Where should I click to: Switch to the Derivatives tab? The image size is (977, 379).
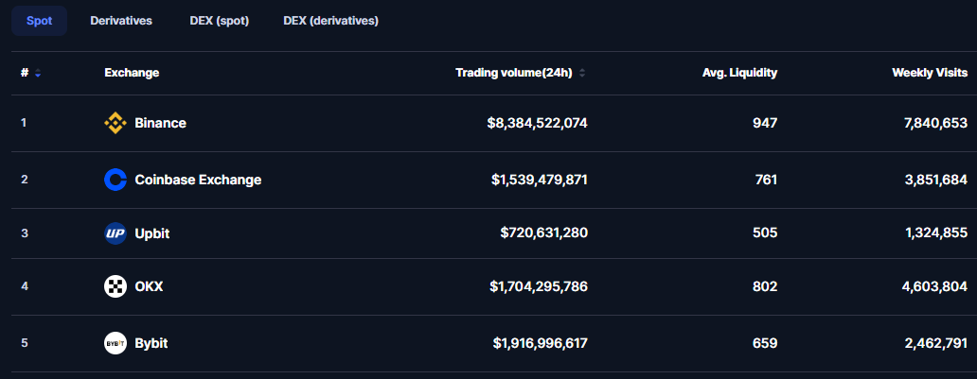pos(121,21)
